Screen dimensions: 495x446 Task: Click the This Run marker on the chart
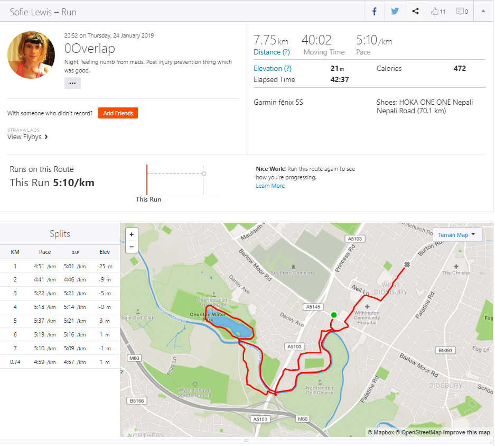(x=147, y=180)
